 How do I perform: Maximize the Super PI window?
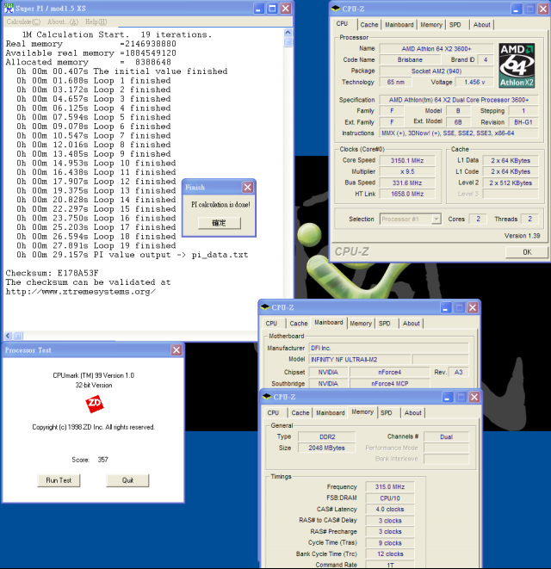(272, 9)
